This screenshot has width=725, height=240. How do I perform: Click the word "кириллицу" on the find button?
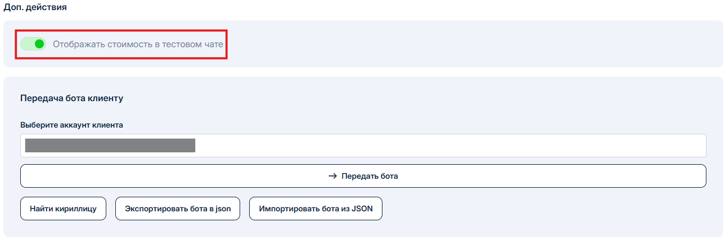point(78,209)
